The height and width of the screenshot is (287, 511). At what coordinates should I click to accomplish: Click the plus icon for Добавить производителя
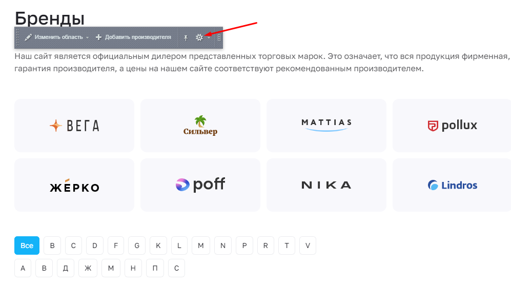tap(98, 37)
